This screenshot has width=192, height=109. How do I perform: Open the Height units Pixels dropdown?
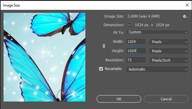tap(169, 51)
